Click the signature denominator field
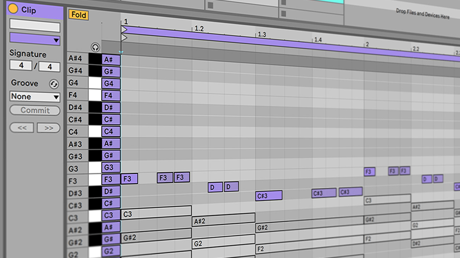Screen dimensions: 460x258 (49, 67)
